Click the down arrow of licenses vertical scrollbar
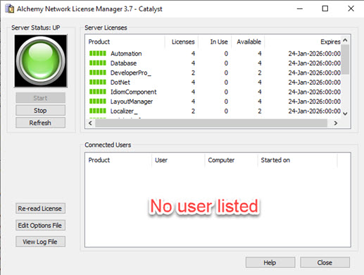The width and height of the screenshot is (364, 275). 345,114
